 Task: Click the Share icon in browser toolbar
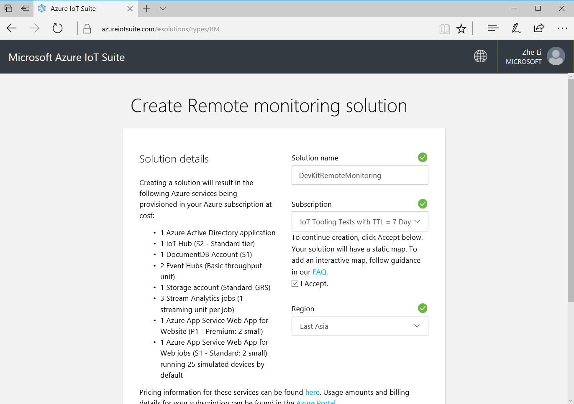(x=539, y=28)
